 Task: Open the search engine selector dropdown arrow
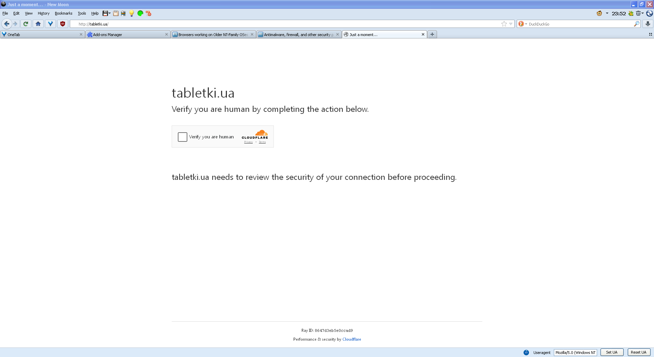coord(526,24)
